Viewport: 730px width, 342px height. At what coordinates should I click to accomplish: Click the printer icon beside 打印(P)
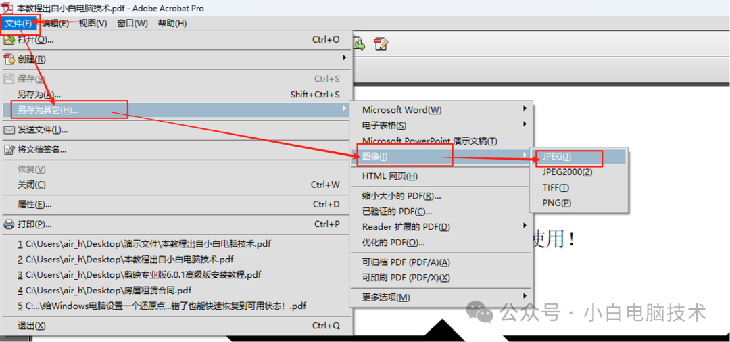tap(9, 224)
